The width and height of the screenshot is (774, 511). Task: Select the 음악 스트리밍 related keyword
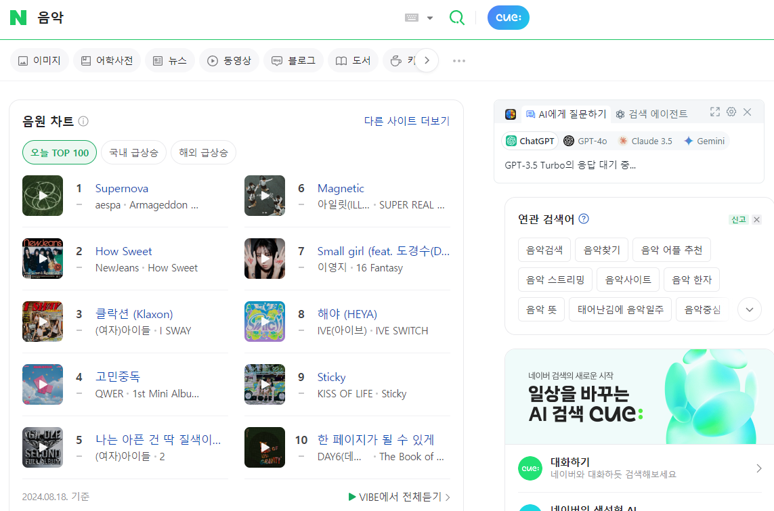(x=555, y=280)
